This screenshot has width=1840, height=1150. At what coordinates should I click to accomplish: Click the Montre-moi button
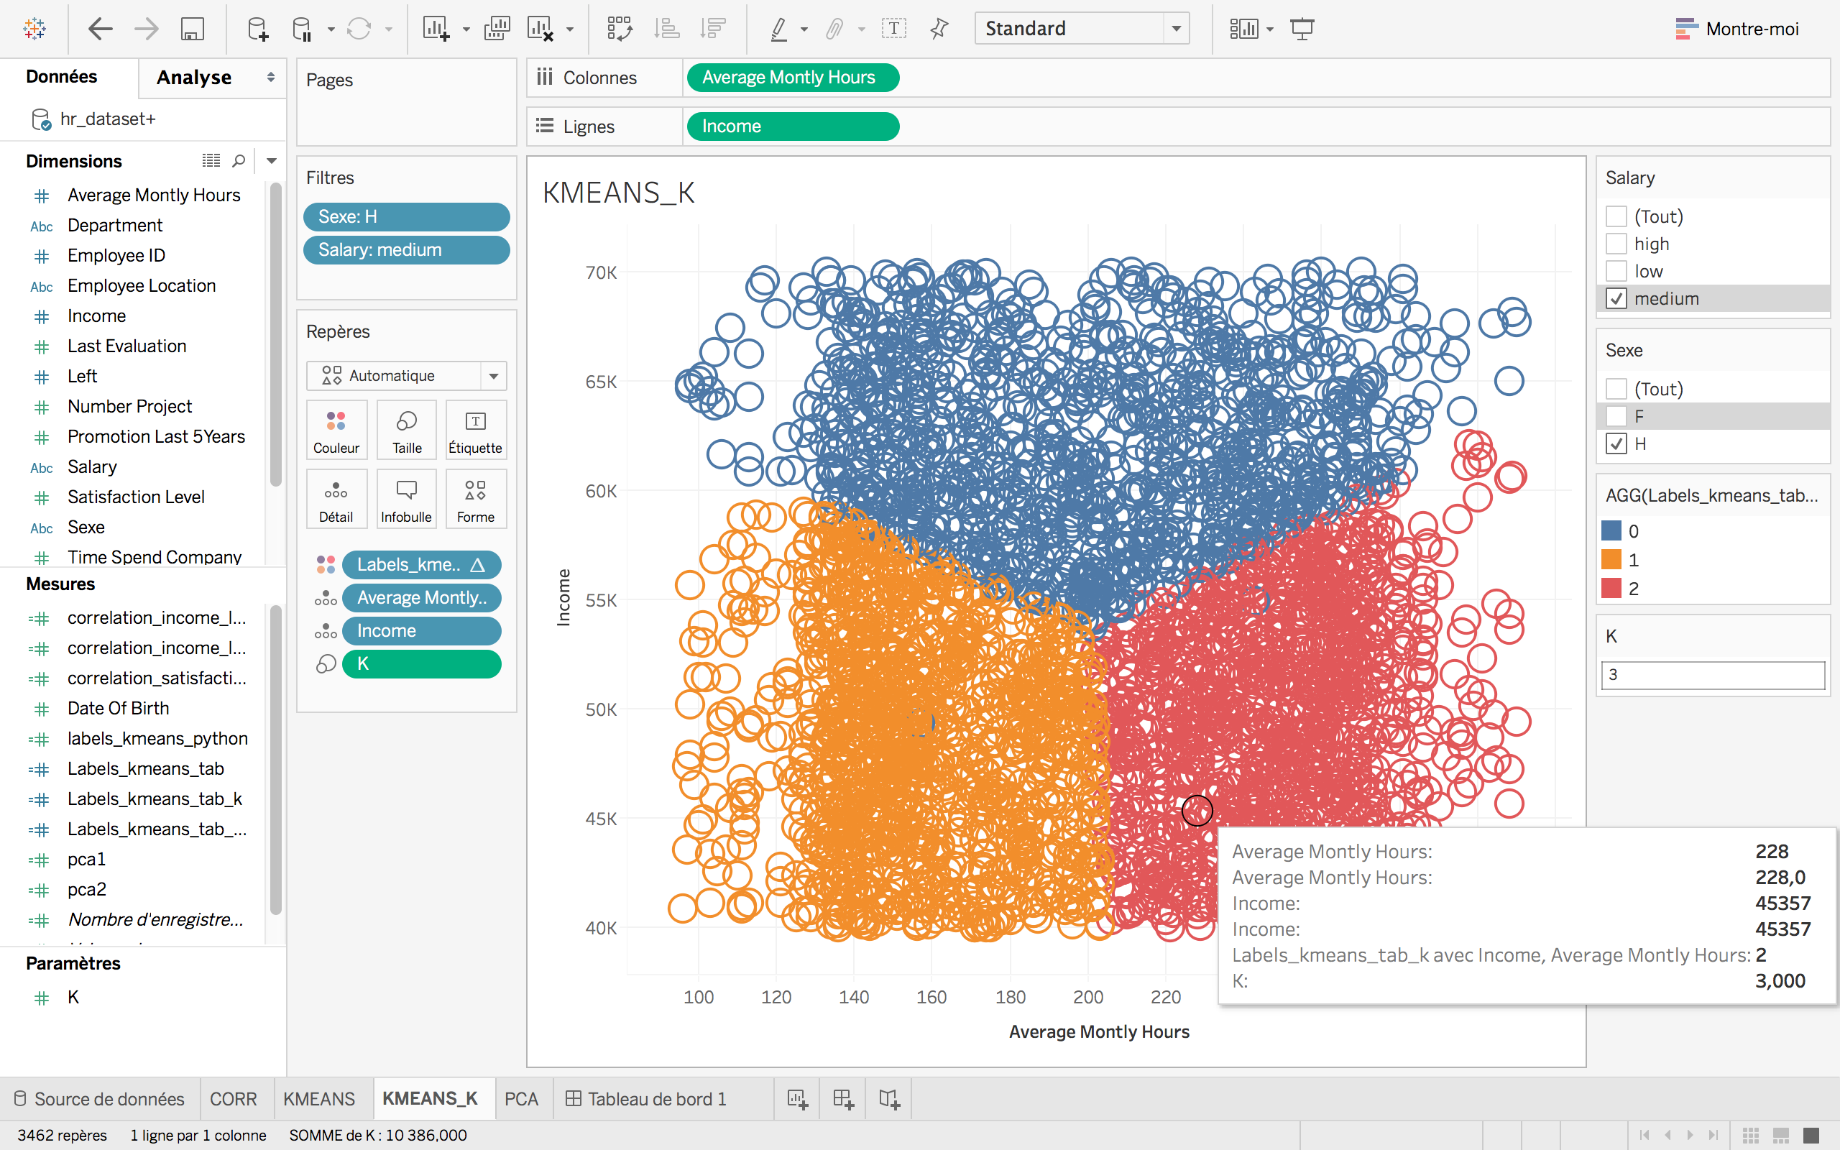(x=1737, y=29)
